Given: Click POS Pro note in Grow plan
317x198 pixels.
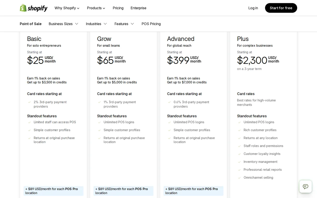Looking at the screenshot, I should 123,191.
